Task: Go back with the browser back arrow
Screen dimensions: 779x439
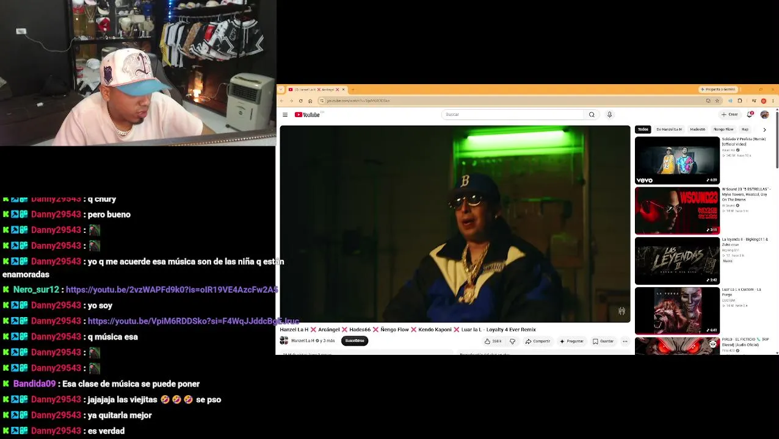Action: tap(282, 101)
